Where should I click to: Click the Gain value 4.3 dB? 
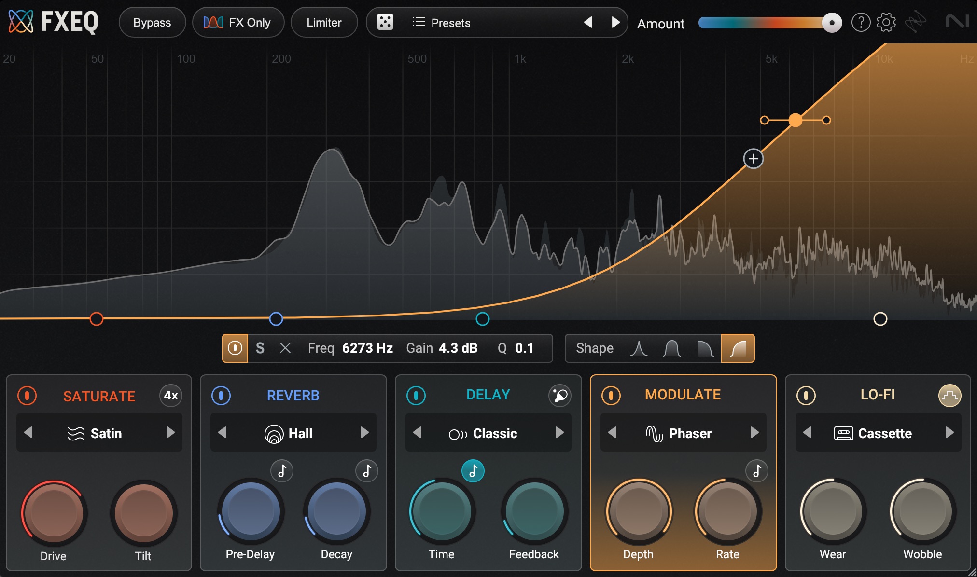coord(458,348)
